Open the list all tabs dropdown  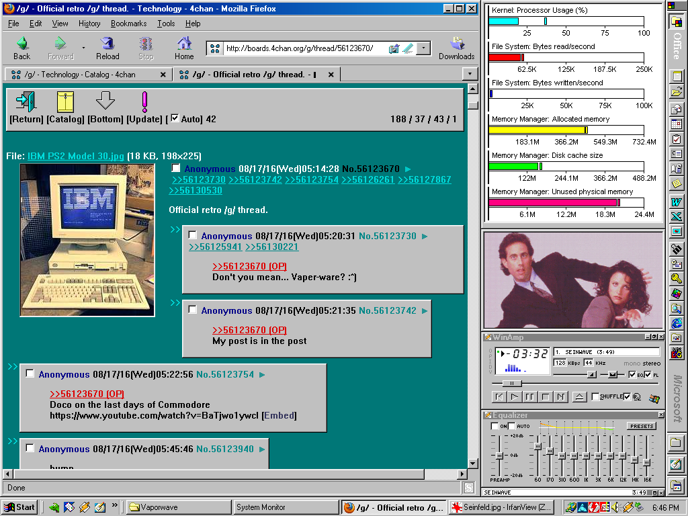pyautogui.click(x=470, y=74)
